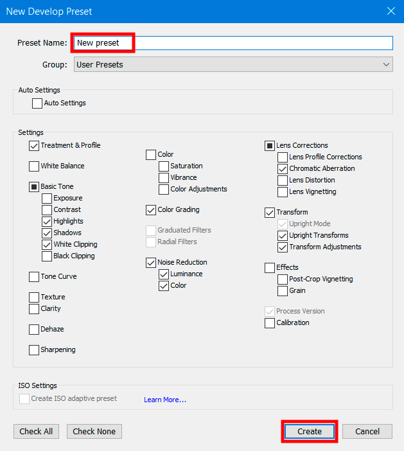Click Create to save the preset
The height and width of the screenshot is (451, 404).
[x=309, y=431]
